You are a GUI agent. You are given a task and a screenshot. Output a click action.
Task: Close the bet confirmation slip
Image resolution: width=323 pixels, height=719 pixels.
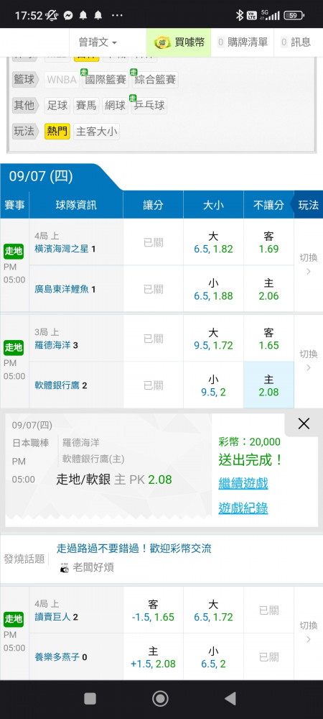(x=304, y=423)
